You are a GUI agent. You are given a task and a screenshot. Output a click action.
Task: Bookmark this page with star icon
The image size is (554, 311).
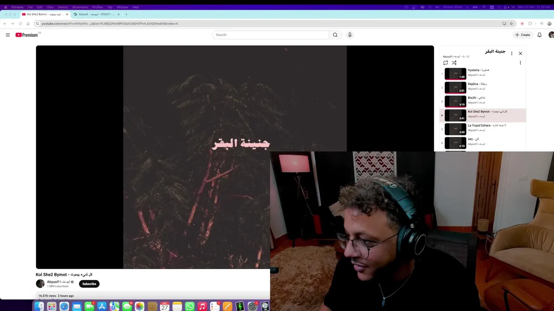pos(511,23)
